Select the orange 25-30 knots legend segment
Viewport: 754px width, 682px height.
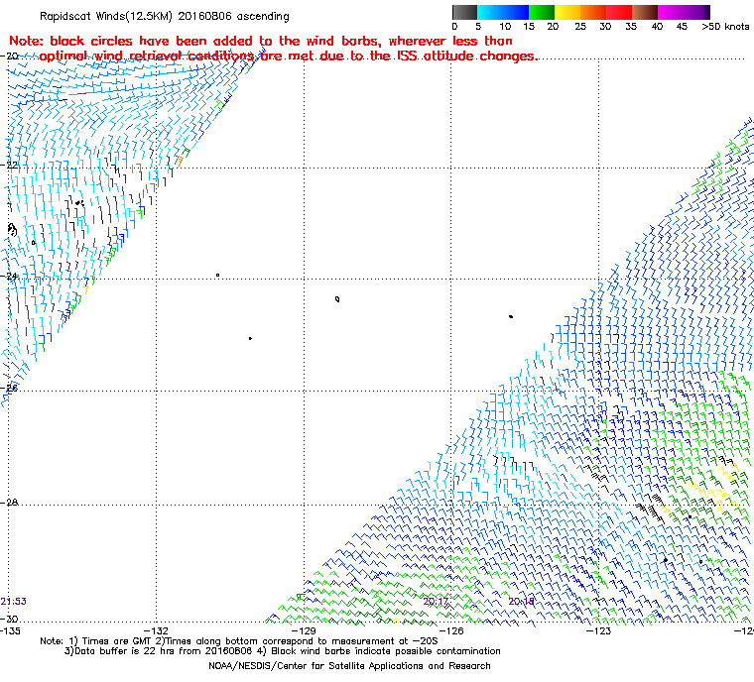593,13
